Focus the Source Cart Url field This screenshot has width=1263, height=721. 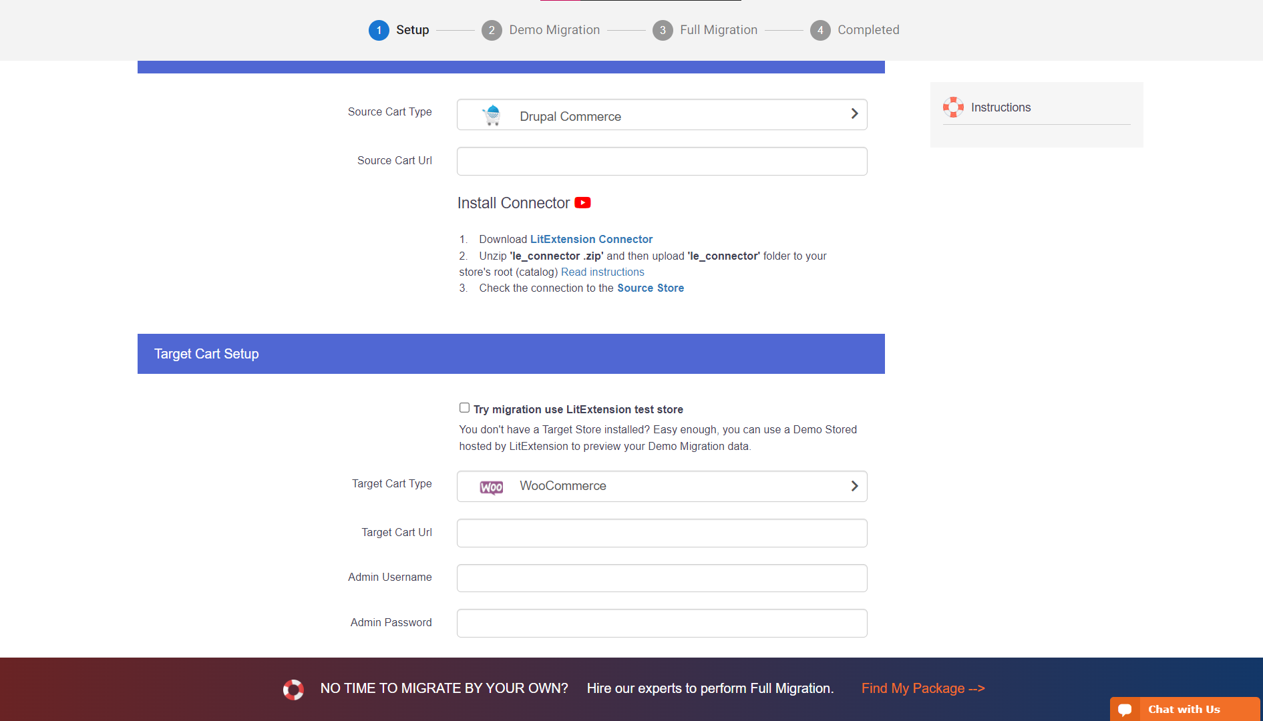click(662, 162)
